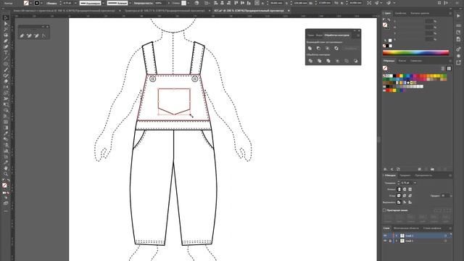Image resolution: width=464 pixels, height=261 pixels.
Task: Switch to Кисти (Brushes) tab
Action: (x=402, y=61)
